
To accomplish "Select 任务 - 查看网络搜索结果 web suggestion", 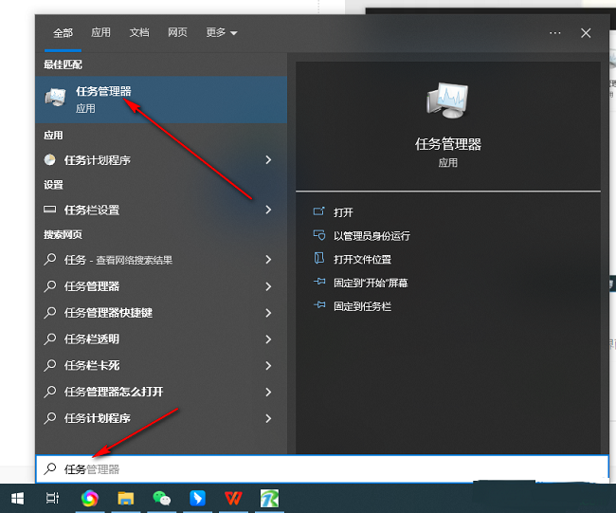I will point(161,260).
